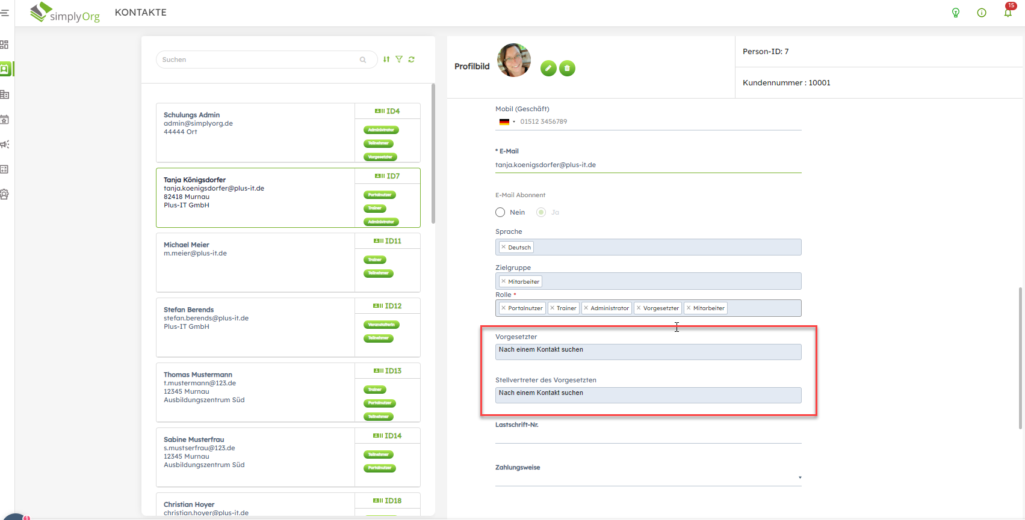This screenshot has width=1025, height=520.
Task: Open the notifications bell icon
Action: point(1008,13)
